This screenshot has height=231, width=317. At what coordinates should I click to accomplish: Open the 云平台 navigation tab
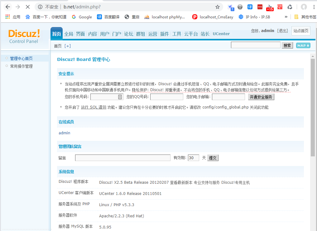[x=191, y=34]
